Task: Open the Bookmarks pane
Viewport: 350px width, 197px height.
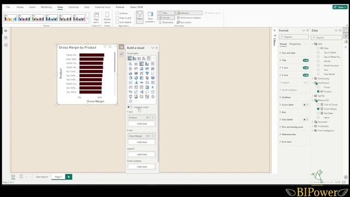Action: coord(166,22)
